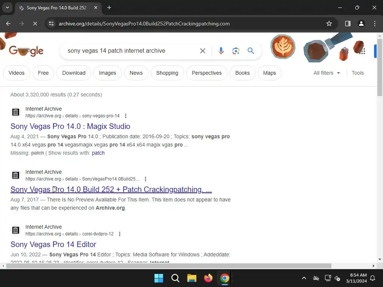
Task: Show results with patch link
Action: [98, 153]
